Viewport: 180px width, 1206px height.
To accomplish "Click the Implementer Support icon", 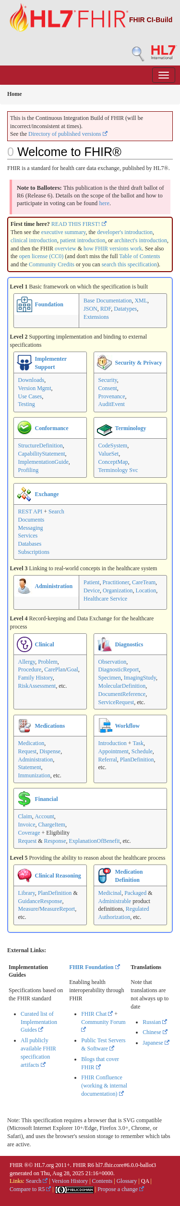I will click(24, 363).
